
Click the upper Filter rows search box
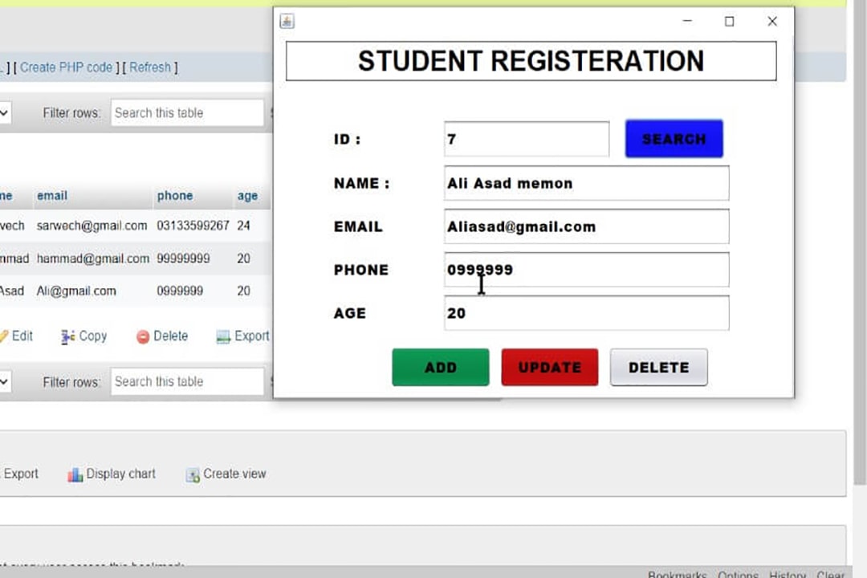[x=187, y=113]
